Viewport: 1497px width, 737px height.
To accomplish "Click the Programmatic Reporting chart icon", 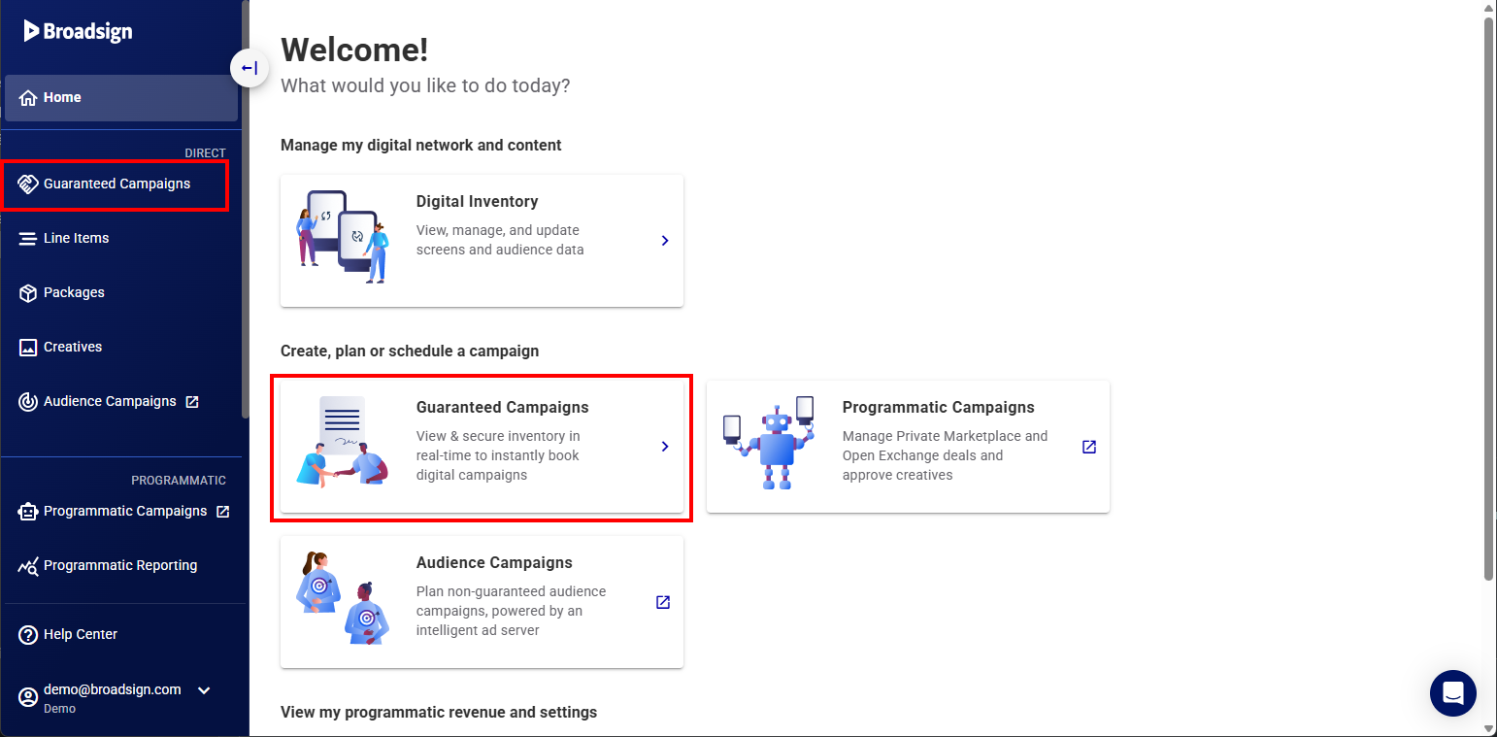I will coord(27,565).
